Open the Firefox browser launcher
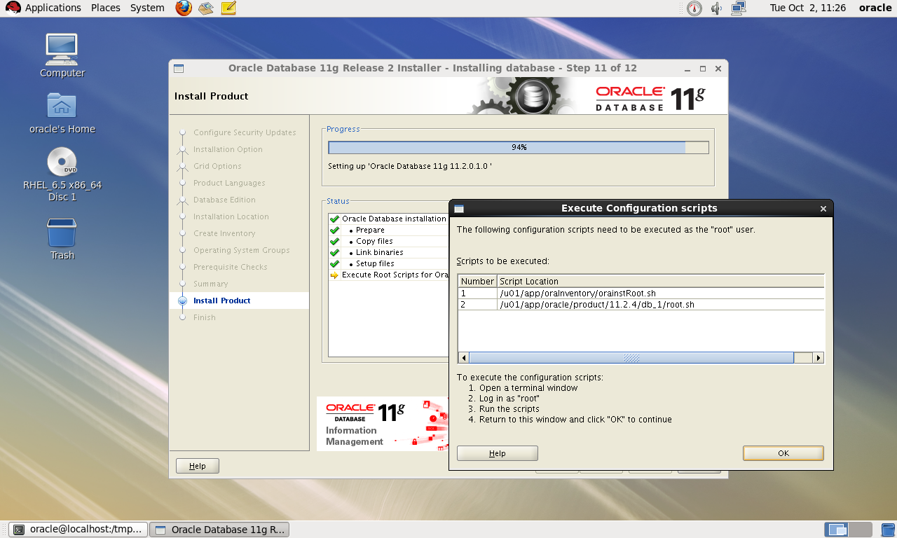The image size is (897, 538). 184,8
